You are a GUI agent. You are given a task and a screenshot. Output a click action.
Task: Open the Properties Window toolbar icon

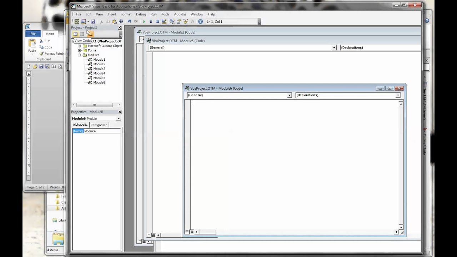coord(179,21)
